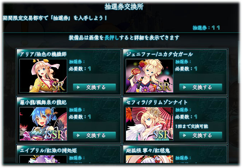Exchange ticket for セフィラ/クリムゾンナイト

tap(201, 135)
